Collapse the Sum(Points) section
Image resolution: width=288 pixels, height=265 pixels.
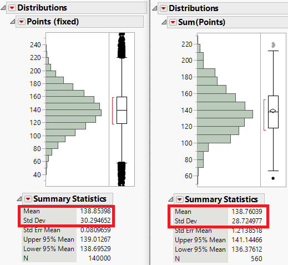(x=164, y=22)
